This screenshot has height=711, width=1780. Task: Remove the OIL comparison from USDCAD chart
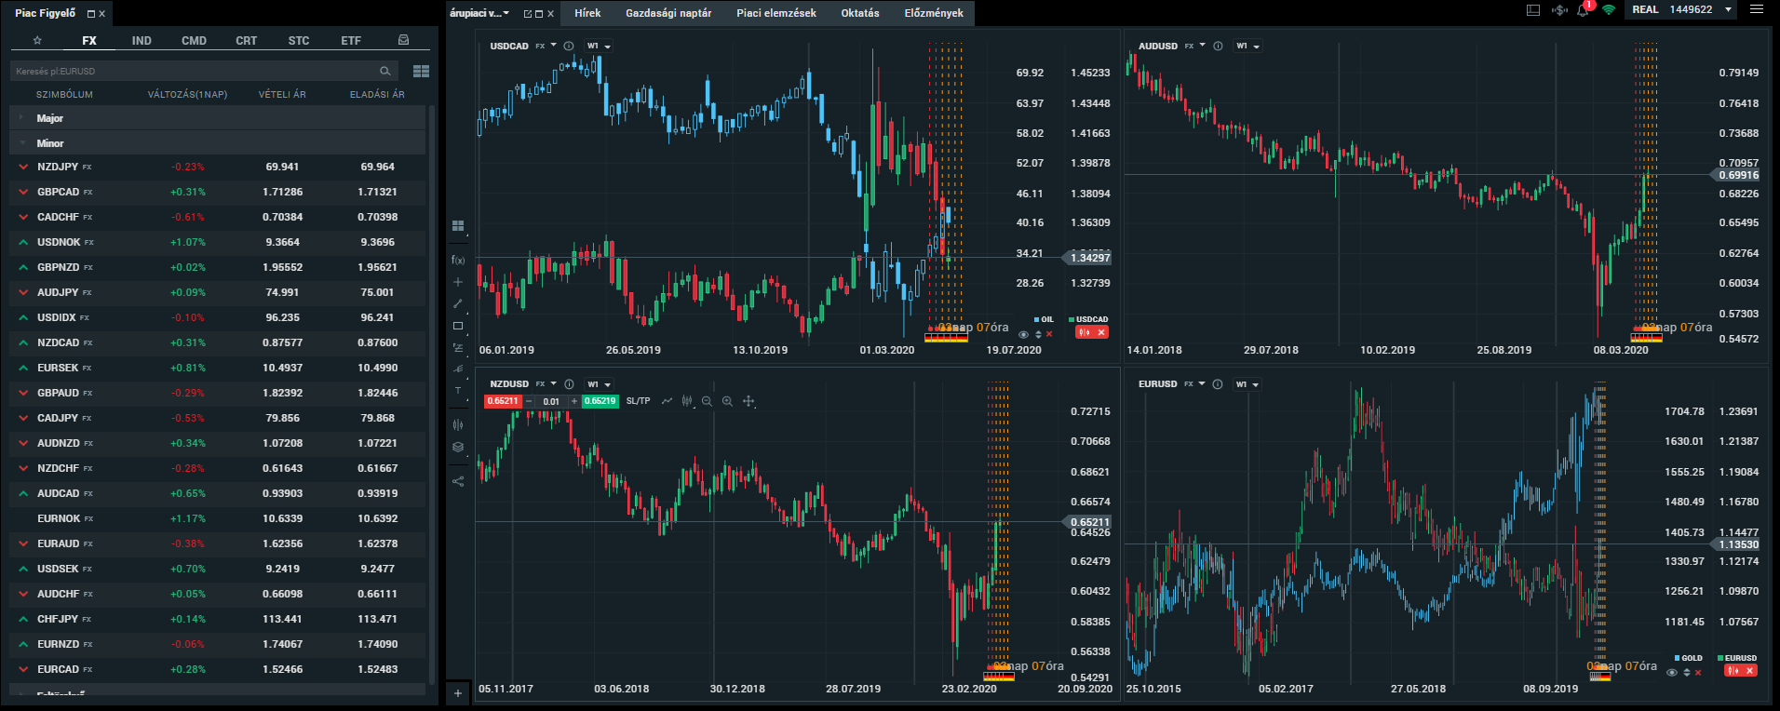coord(1049,334)
